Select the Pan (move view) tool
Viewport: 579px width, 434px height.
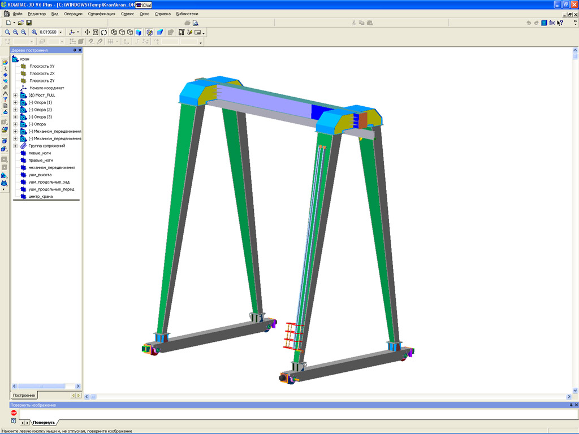tap(88, 32)
